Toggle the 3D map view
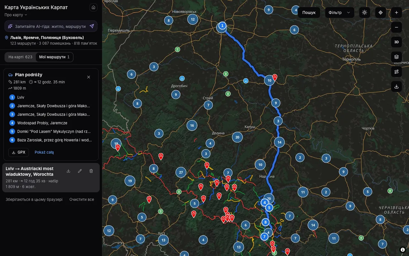This screenshot has height=256, width=409. [397, 42]
